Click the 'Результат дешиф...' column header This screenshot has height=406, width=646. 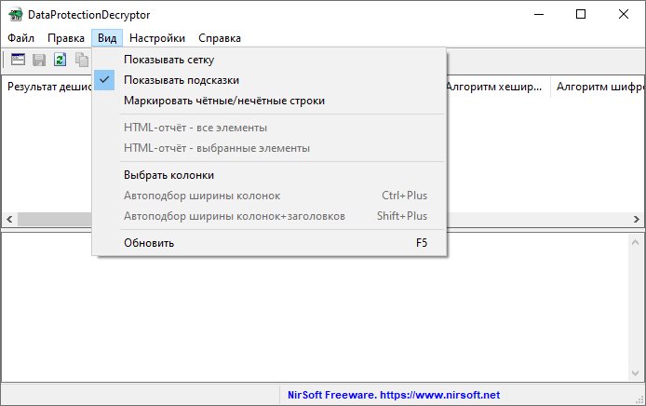47,88
